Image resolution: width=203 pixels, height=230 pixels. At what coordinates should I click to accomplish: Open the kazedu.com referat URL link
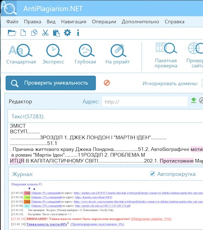94,197
